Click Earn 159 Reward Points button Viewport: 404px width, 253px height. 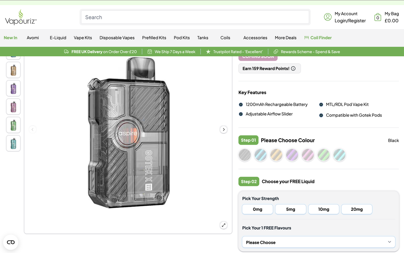coord(269,68)
